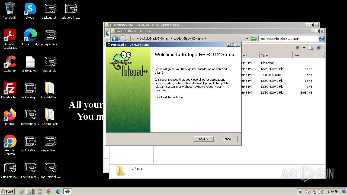The width and height of the screenshot is (347, 195).
Task: Expand the recent pages dropdown near back button
Action: pos(128,39)
